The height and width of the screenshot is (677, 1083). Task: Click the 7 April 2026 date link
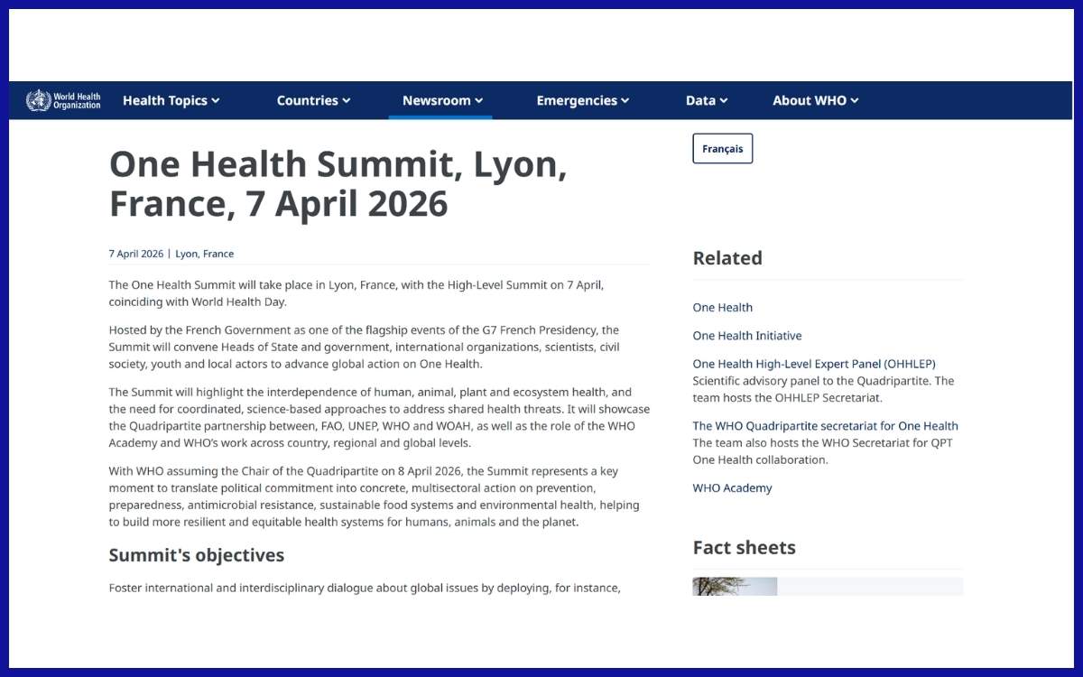pyautogui.click(x=135, y=254)
